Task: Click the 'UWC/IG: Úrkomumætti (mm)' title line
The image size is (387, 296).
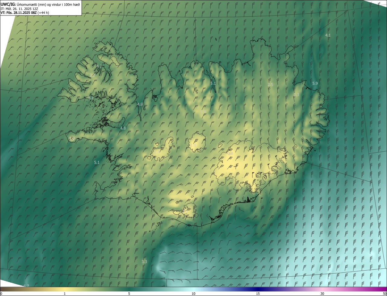Action: (x=41, y=4)
